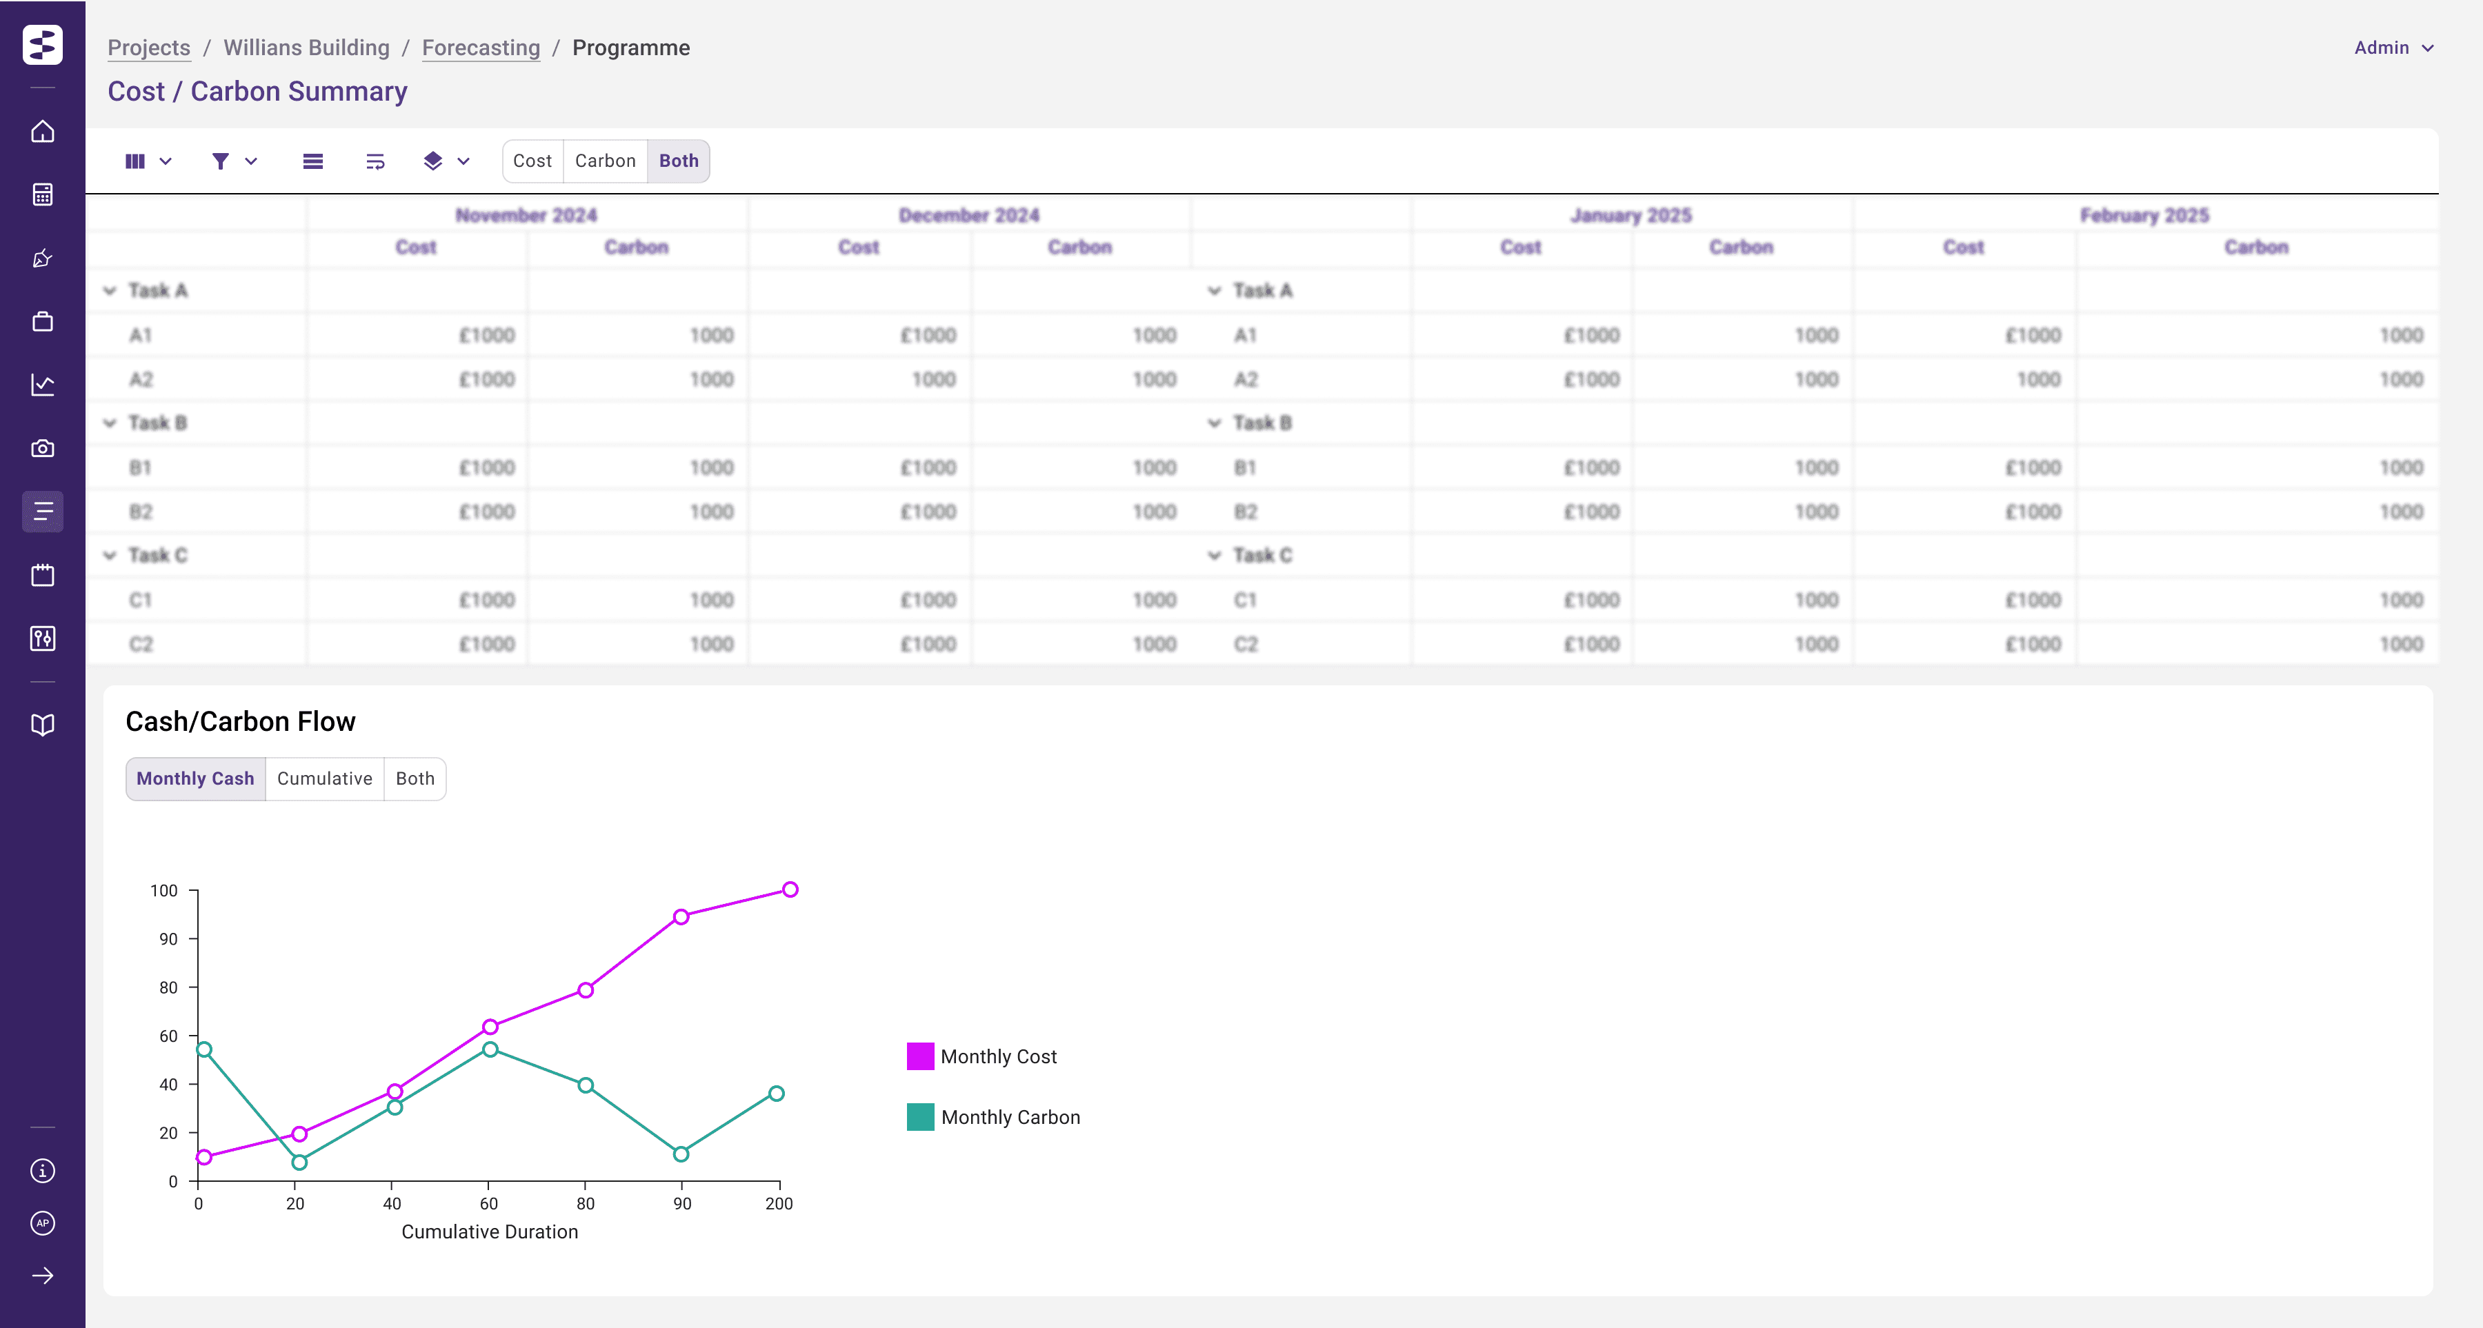Expand sidebar with the arrow icon
Image resolution: width=2483 pixels, height=1328 pixels.
coord(42,1276)
